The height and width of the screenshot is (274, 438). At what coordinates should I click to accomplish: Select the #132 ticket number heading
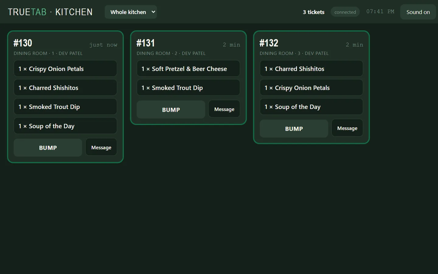(269, 43)
